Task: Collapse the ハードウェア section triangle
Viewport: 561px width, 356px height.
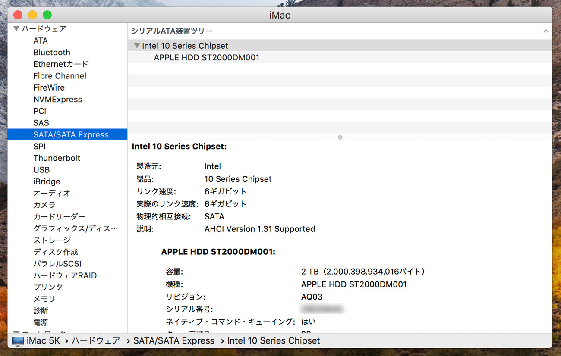Action: pyautogui.click(x=16, y=29)
